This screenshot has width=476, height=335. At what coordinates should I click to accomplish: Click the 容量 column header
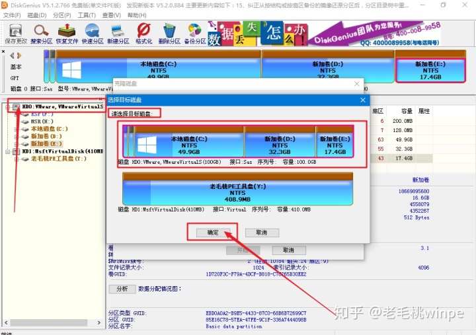click(x=407, y=111)
